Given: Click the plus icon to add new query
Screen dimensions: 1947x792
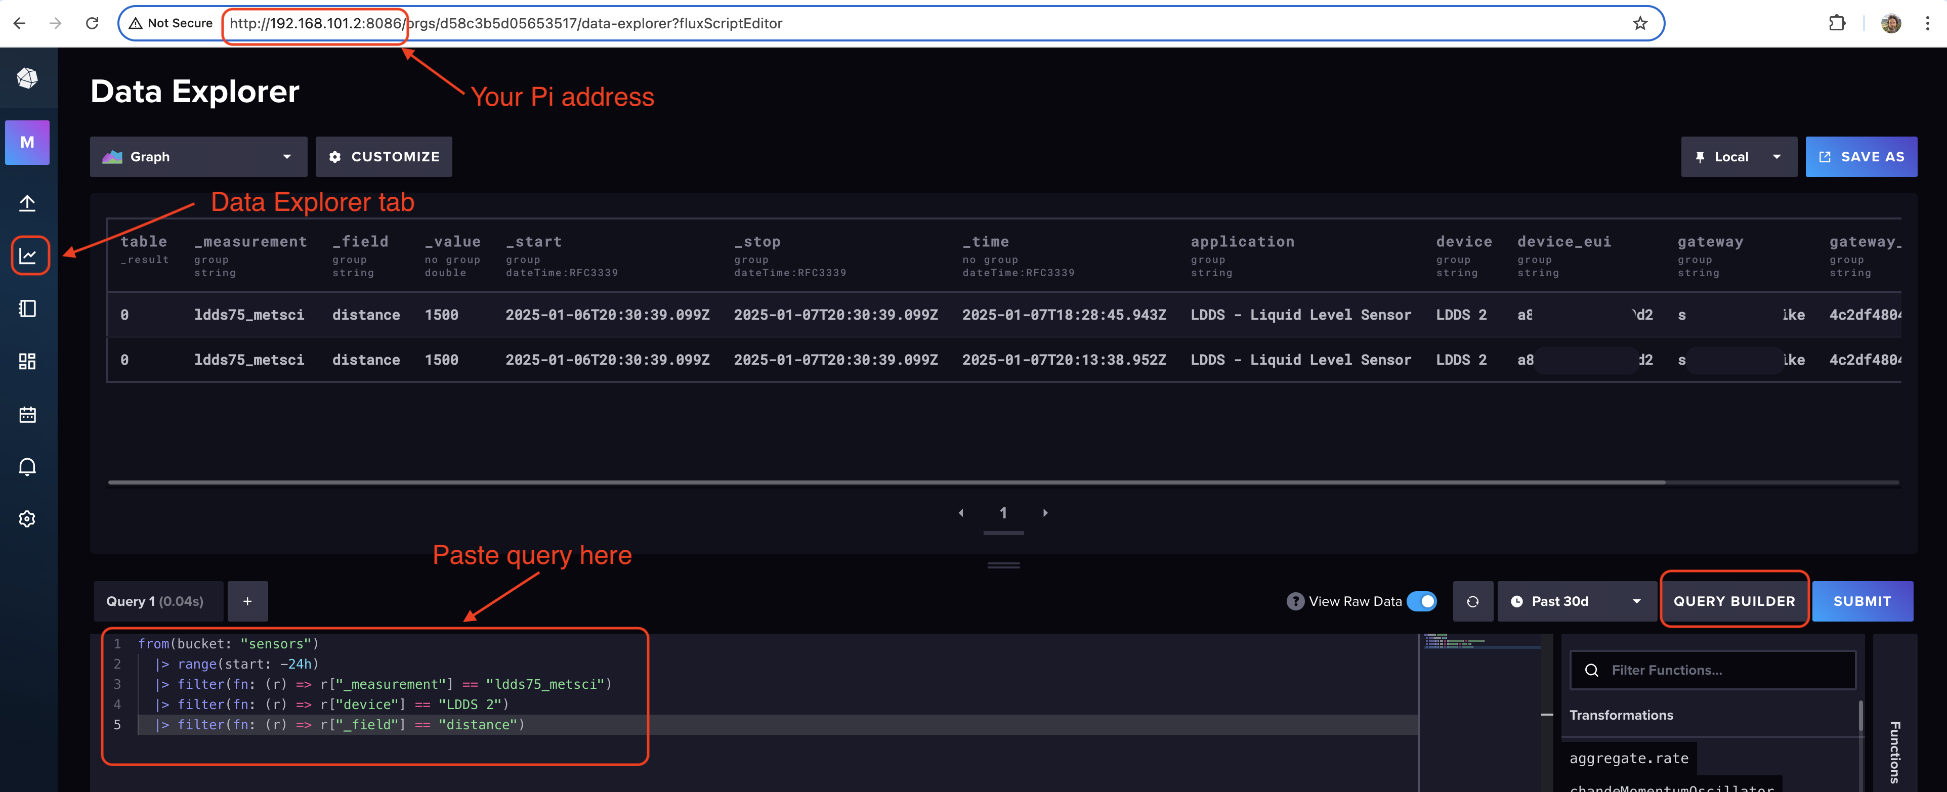Looking at the screenshot, I should coord(247,601).
